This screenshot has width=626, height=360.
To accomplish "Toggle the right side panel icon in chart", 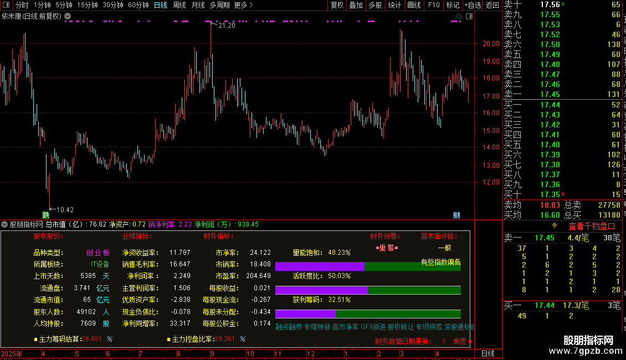I will 469,17.
